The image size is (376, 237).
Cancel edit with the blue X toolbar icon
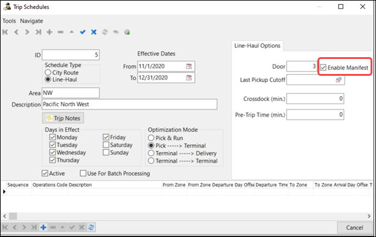tap(94, 32)
